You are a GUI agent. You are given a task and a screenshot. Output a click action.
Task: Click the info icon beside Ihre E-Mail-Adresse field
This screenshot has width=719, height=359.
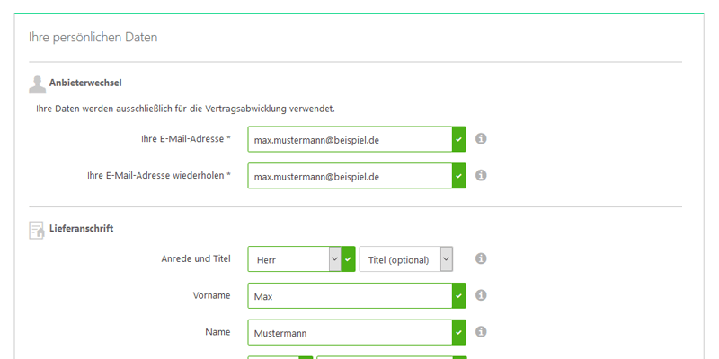pyautogui.click(x=481, y=139)
